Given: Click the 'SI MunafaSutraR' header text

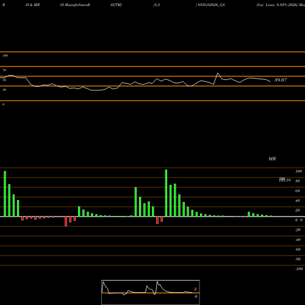Looking at the screenshot, I should [x=75, y=5].
